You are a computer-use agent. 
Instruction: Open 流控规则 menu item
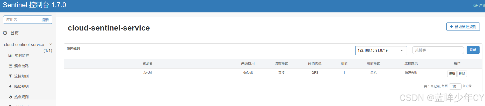(21, 76)
